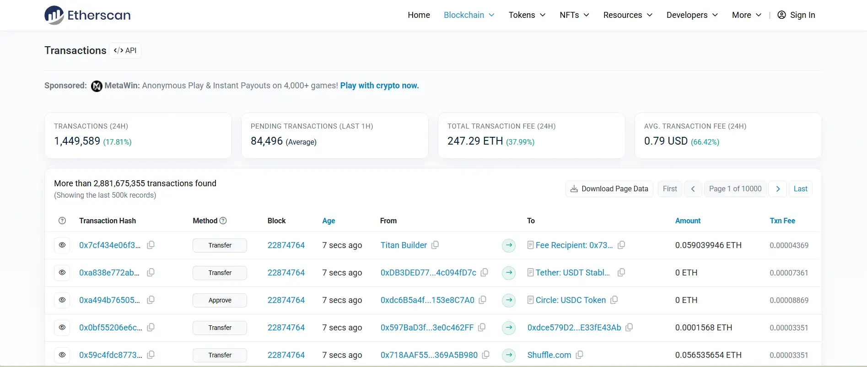Click the table header question mark icon

tap(62, 221)
